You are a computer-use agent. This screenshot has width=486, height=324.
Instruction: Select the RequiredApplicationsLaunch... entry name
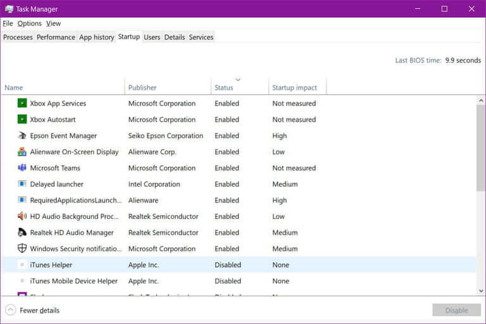[x=76, y=201]
